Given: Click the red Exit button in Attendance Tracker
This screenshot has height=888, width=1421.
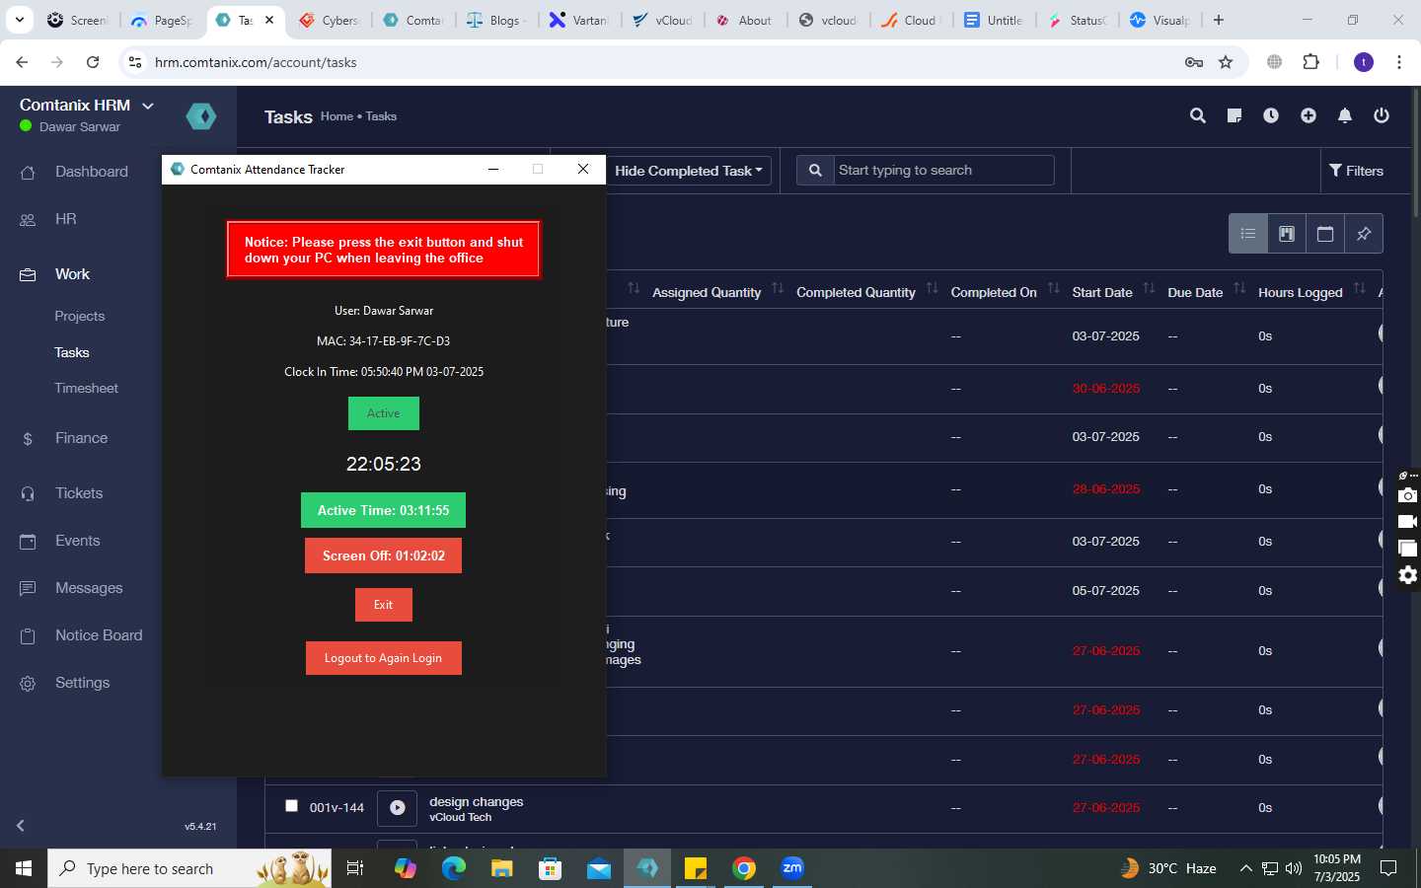Looking at the screenshot, I should [x=384, y=605].
